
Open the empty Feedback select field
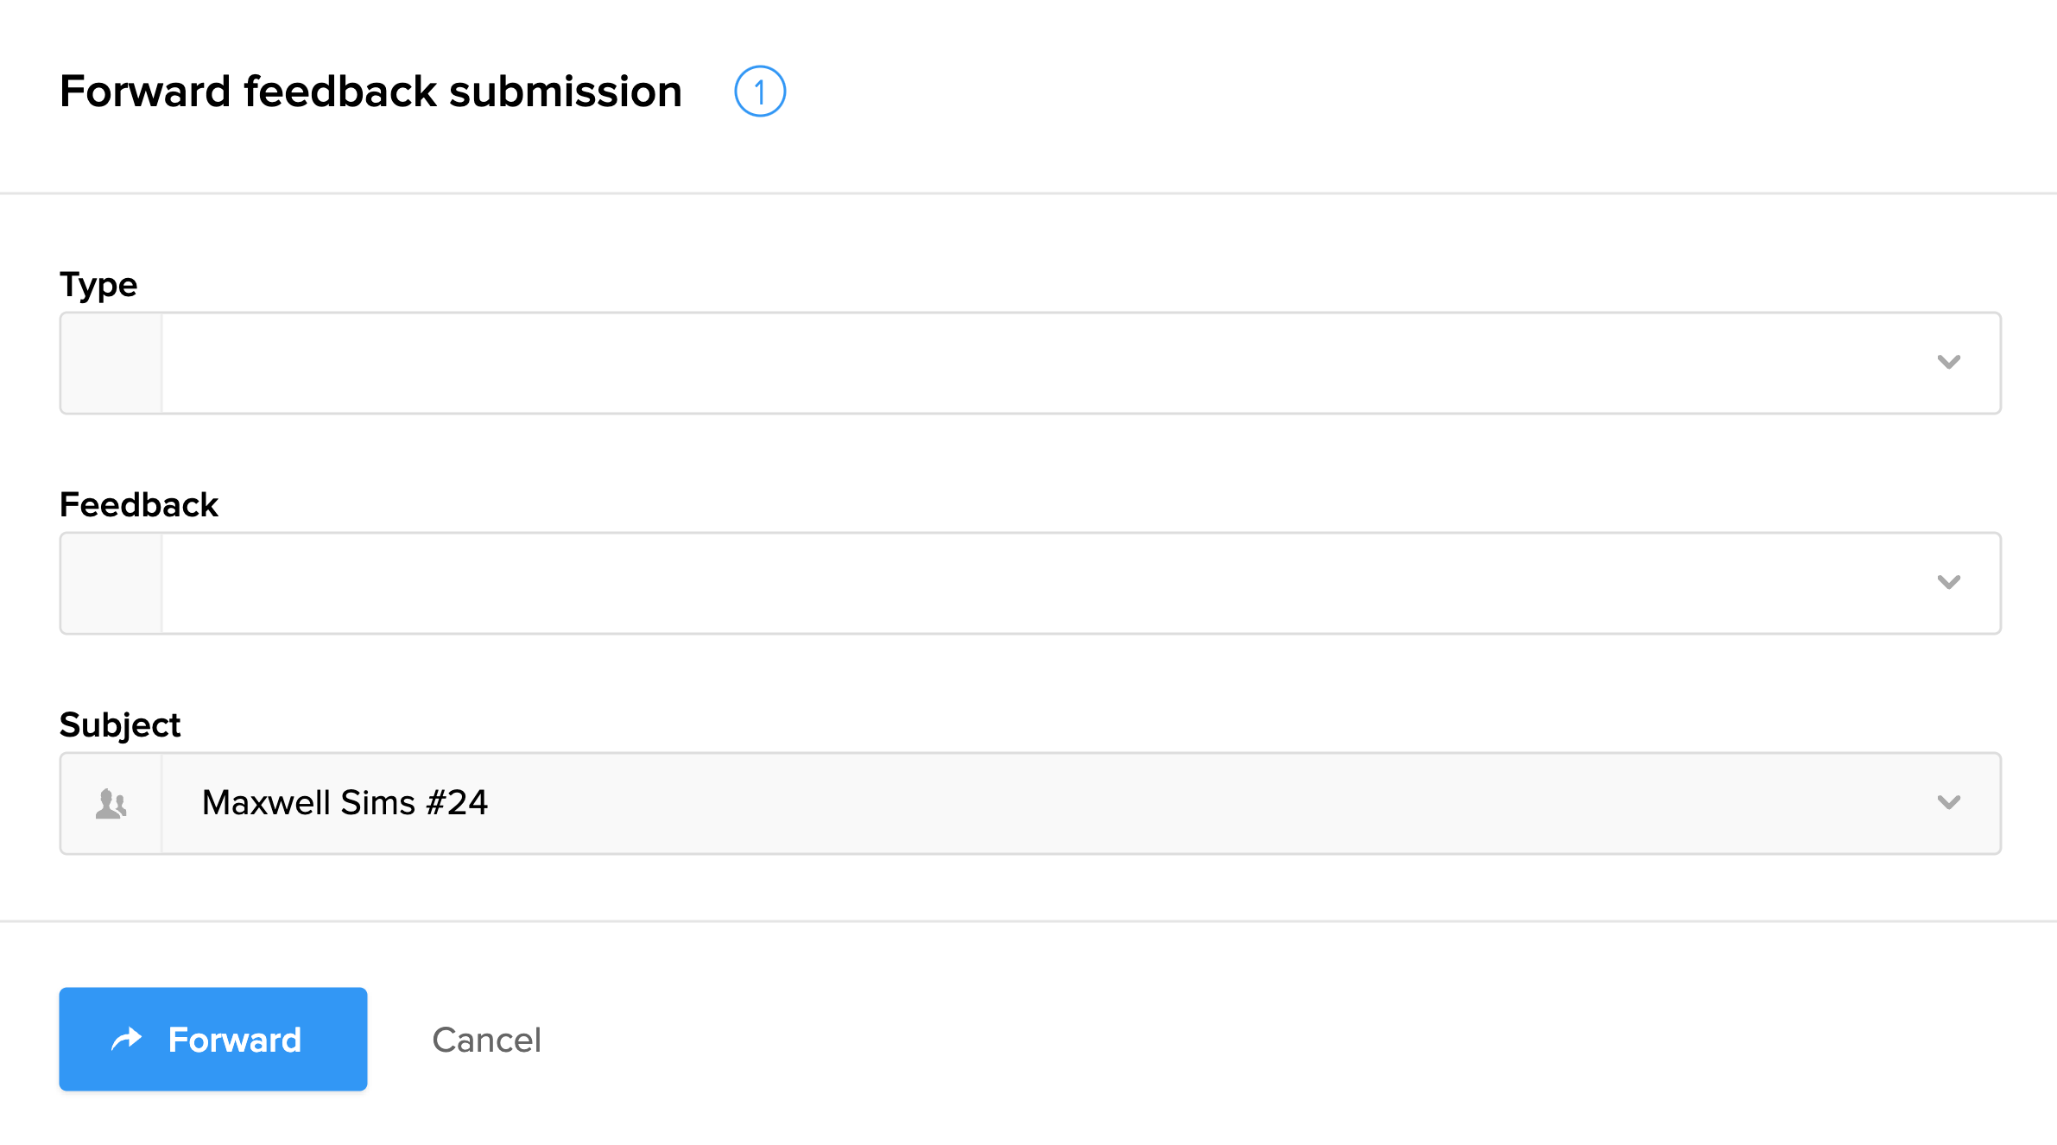[x=1036, y=584]
